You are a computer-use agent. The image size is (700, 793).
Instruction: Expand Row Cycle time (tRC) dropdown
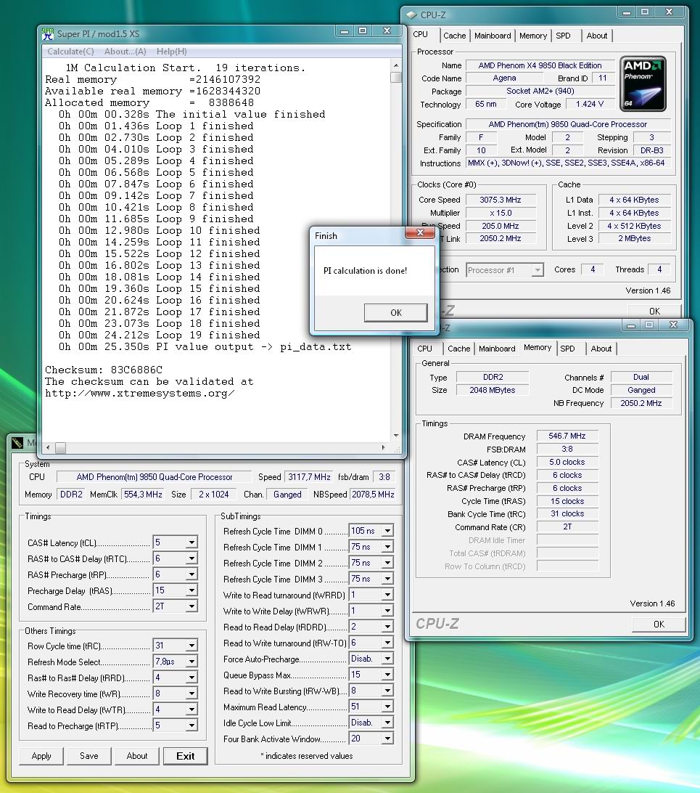[192, 646]
